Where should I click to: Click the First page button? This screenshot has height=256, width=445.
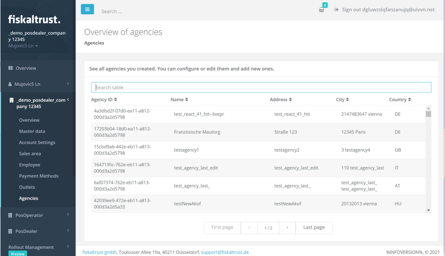(222, 228)
